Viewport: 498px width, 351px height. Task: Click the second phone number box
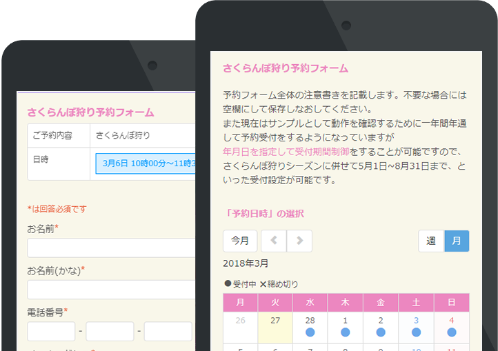110,332
